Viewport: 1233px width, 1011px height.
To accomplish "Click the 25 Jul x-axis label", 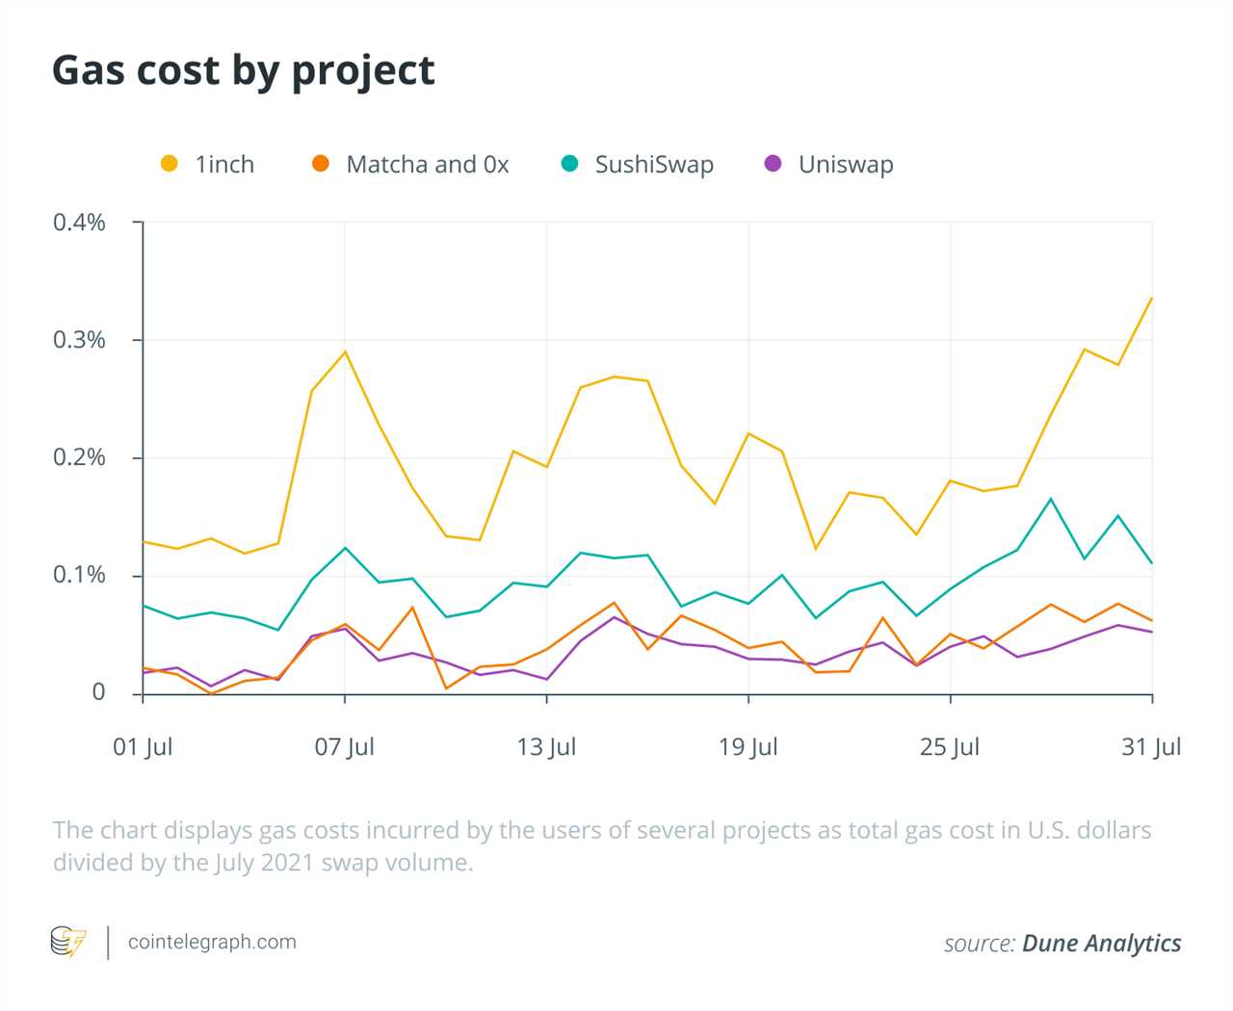I will click(x=950, y=747).
